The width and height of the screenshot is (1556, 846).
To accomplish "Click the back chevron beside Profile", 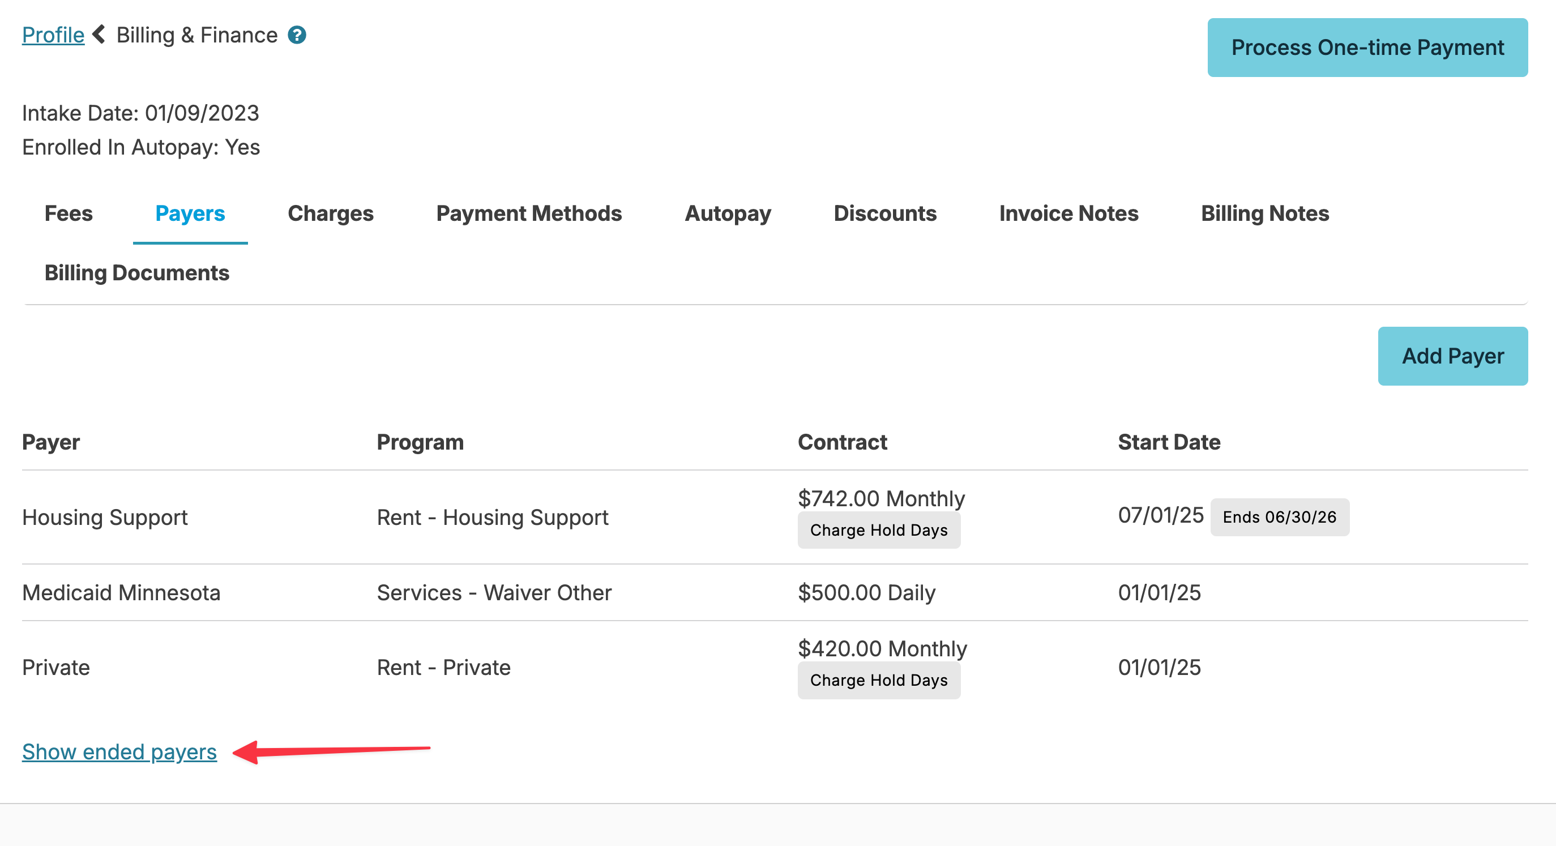I will [99, 35].
